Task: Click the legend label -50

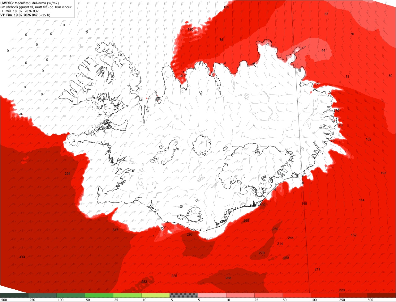Action: click(88, 300)
